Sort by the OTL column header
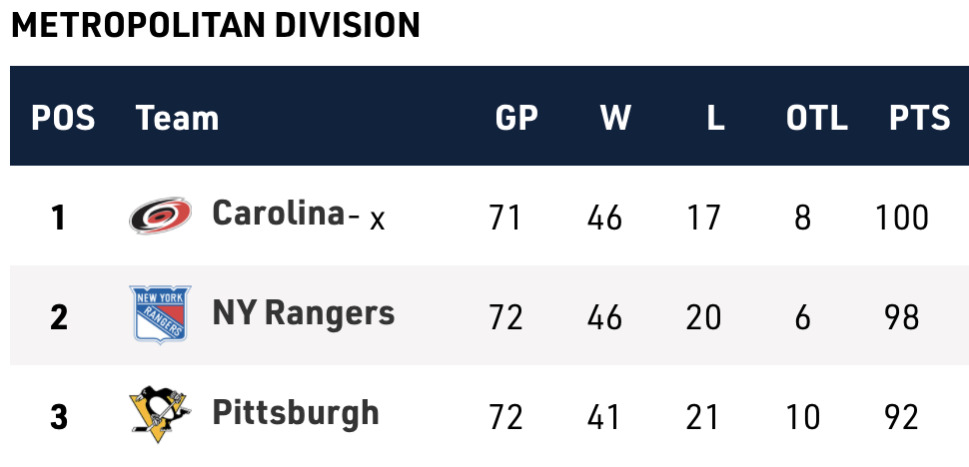 [816, 119]
